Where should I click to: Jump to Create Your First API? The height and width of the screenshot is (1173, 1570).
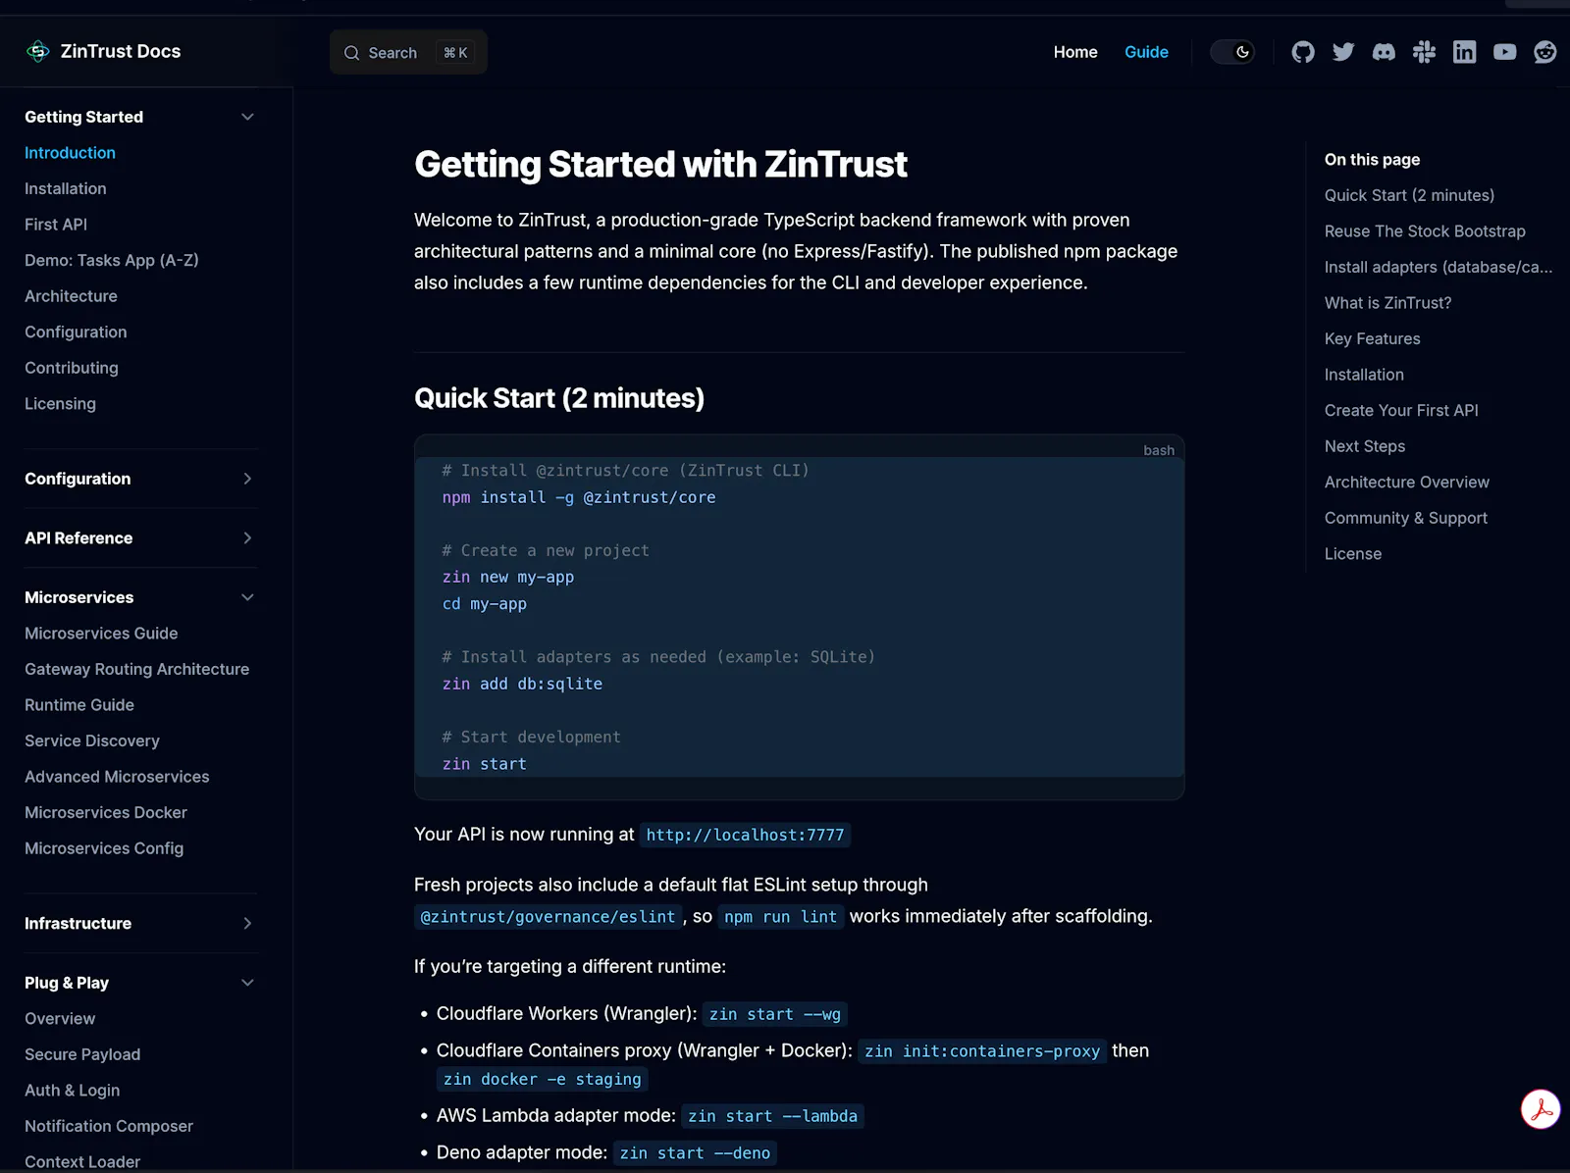point(1401,410)
